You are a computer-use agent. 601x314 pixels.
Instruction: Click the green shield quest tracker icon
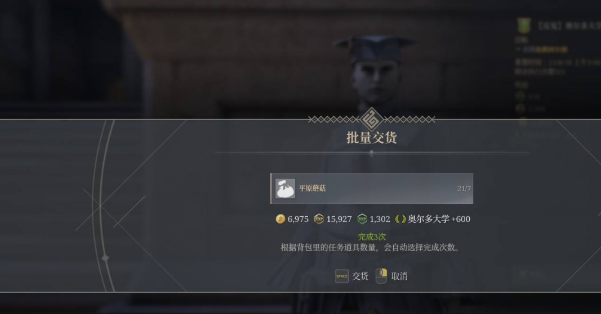(524, 26)
